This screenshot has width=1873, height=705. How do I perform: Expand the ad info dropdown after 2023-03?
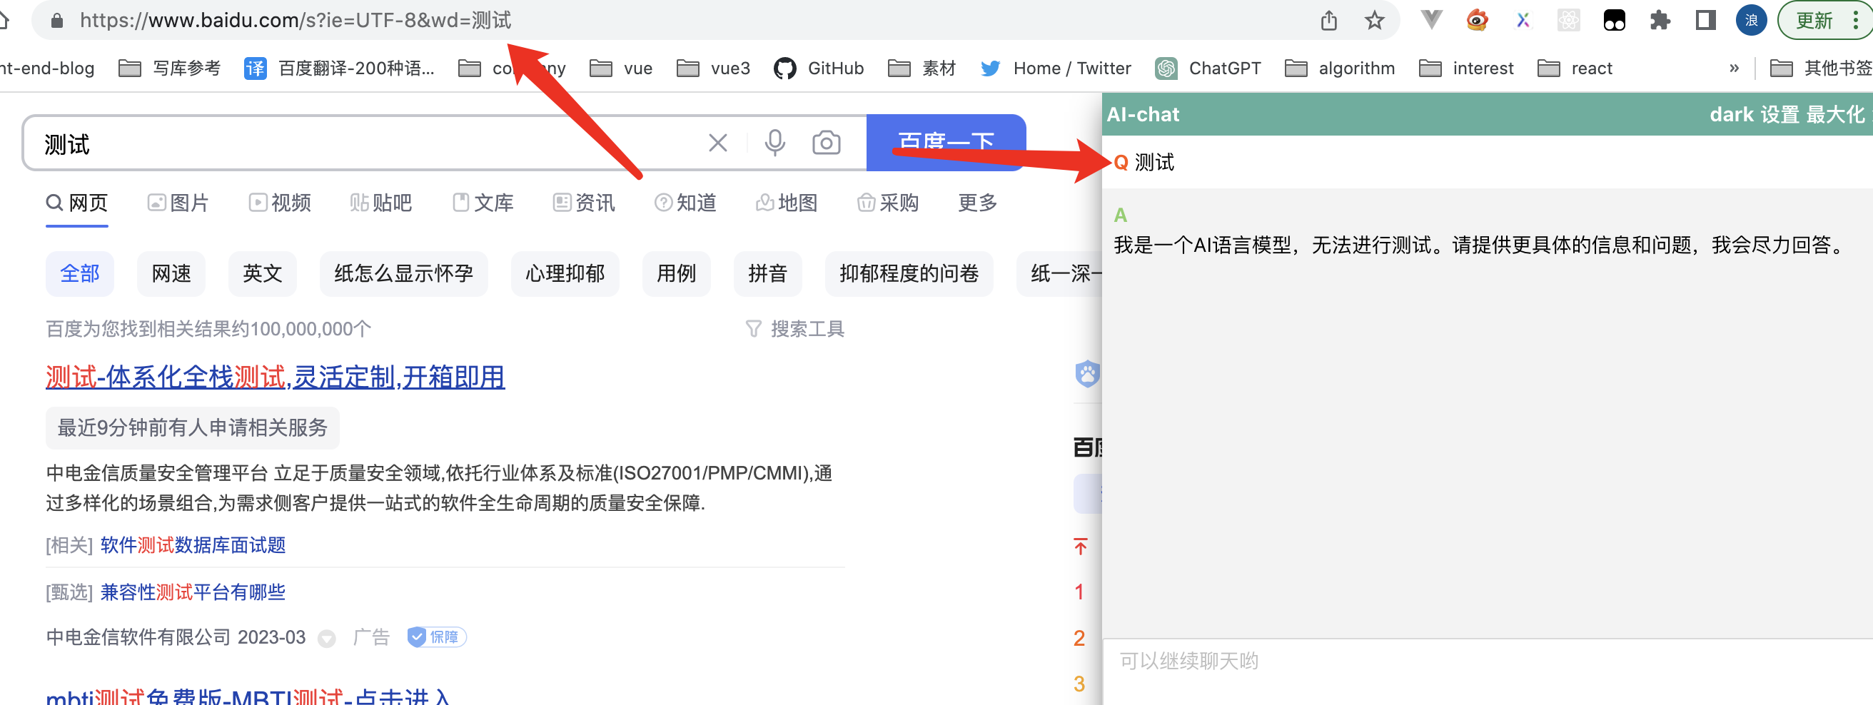[x=327, y=639]
